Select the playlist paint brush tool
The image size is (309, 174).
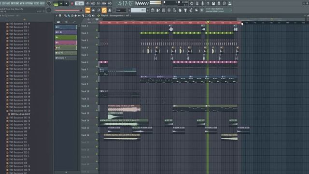coord(69,15)
